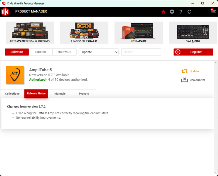Click the plus icon on the Register button
218x176 pixels.
(x=178, y=52)
